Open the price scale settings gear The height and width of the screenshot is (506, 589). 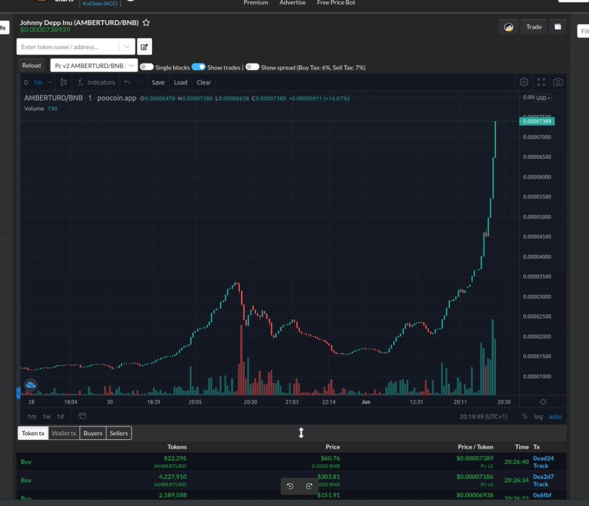pos(543,402)
